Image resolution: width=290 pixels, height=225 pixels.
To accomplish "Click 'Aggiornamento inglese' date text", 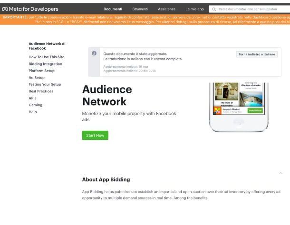I will tap(126, 66).
